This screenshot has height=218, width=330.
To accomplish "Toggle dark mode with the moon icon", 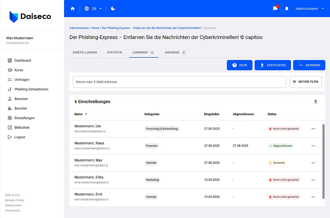I will 113,9.
